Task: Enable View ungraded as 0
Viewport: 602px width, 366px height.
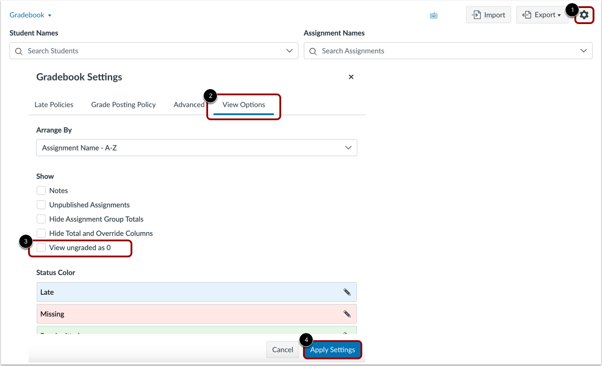Action: tap(41, 247)
